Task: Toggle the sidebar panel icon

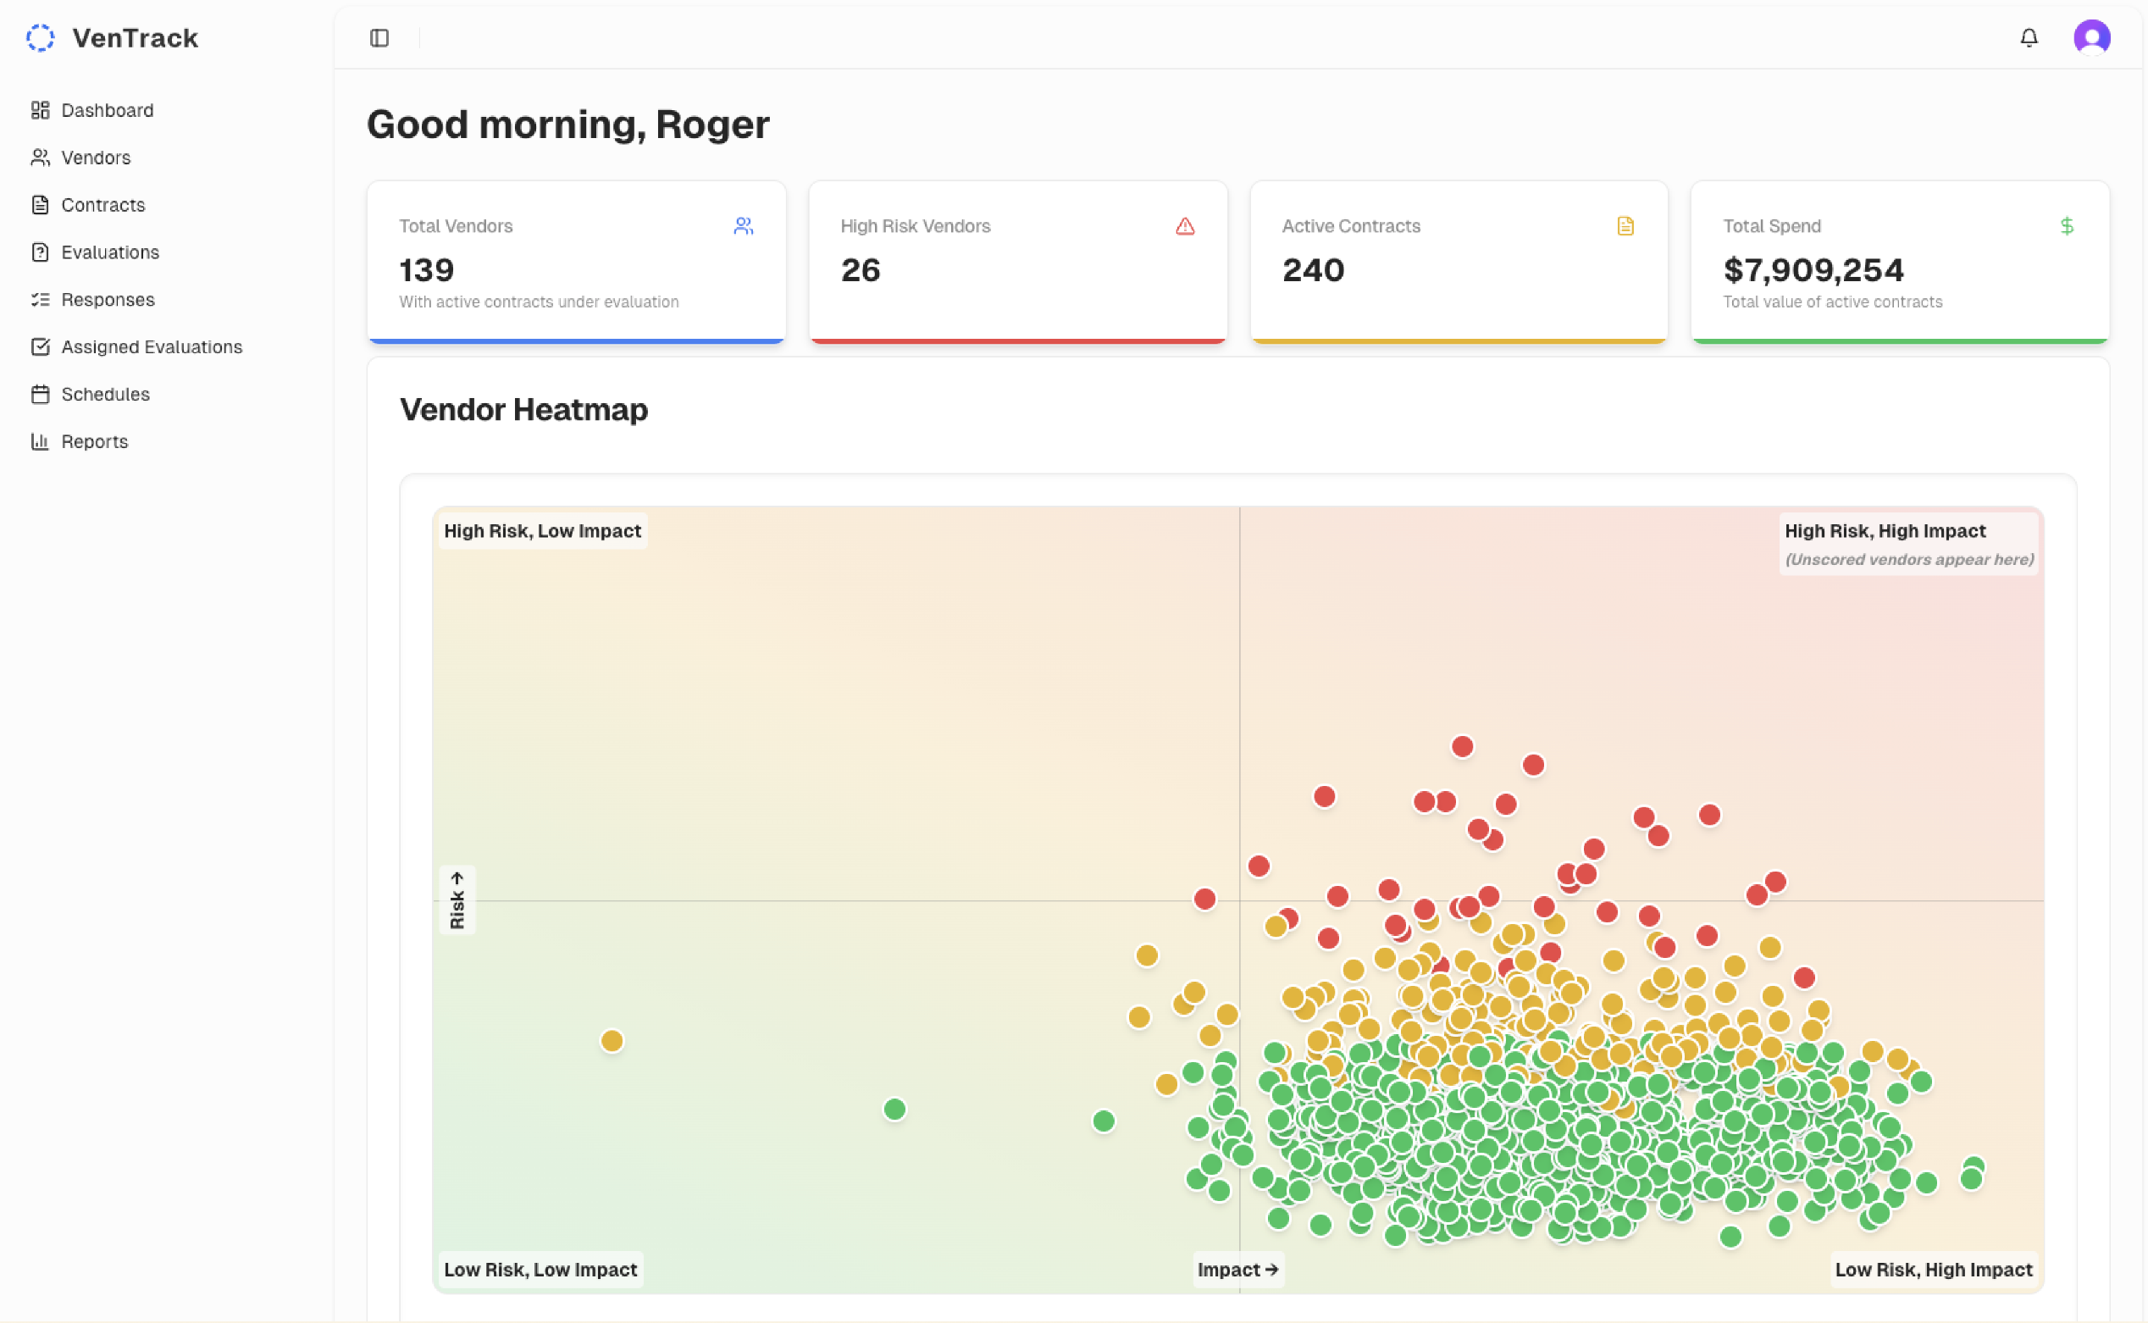Action: pyautogui.click(x=379, y=37)
